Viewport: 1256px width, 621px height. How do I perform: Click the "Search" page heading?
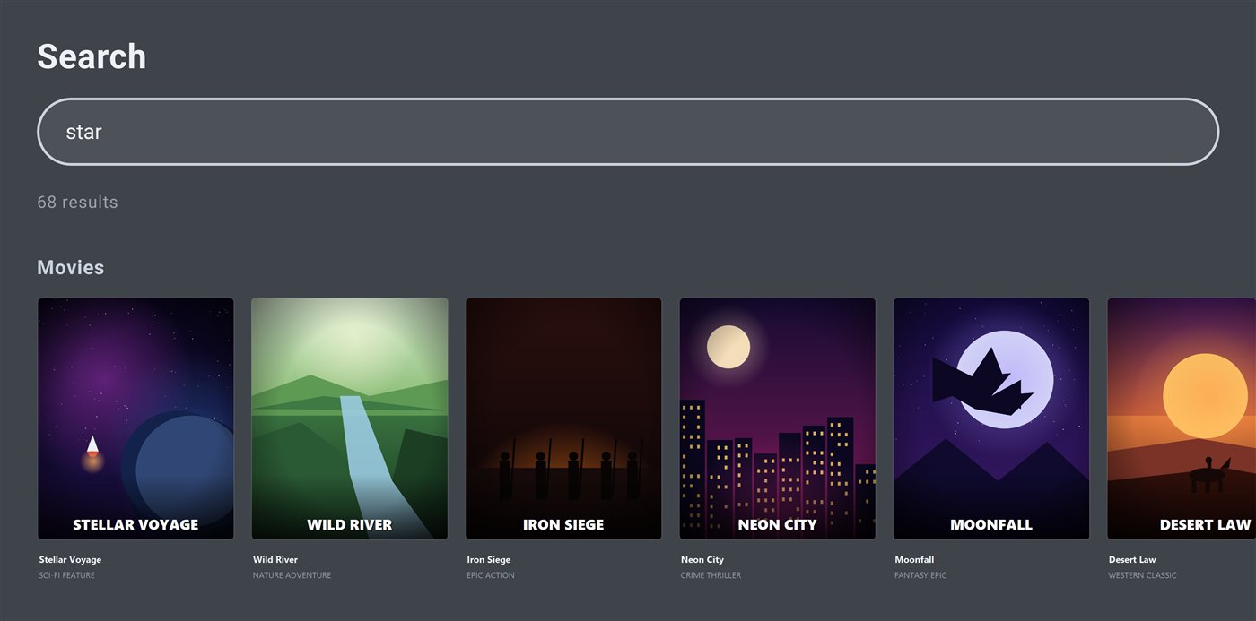click(92, 56)
